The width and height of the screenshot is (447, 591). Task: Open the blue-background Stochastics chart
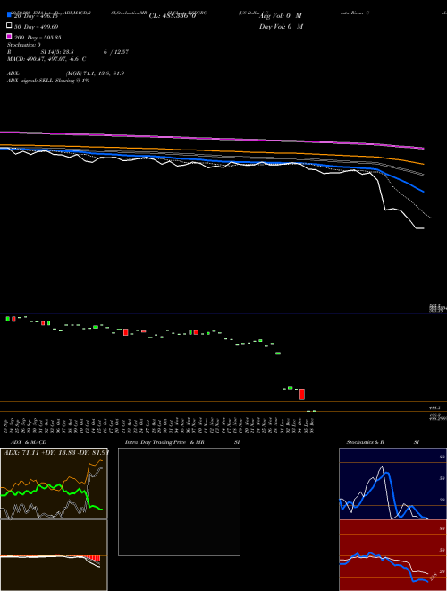pyautogui.click(x=392, y=484)
